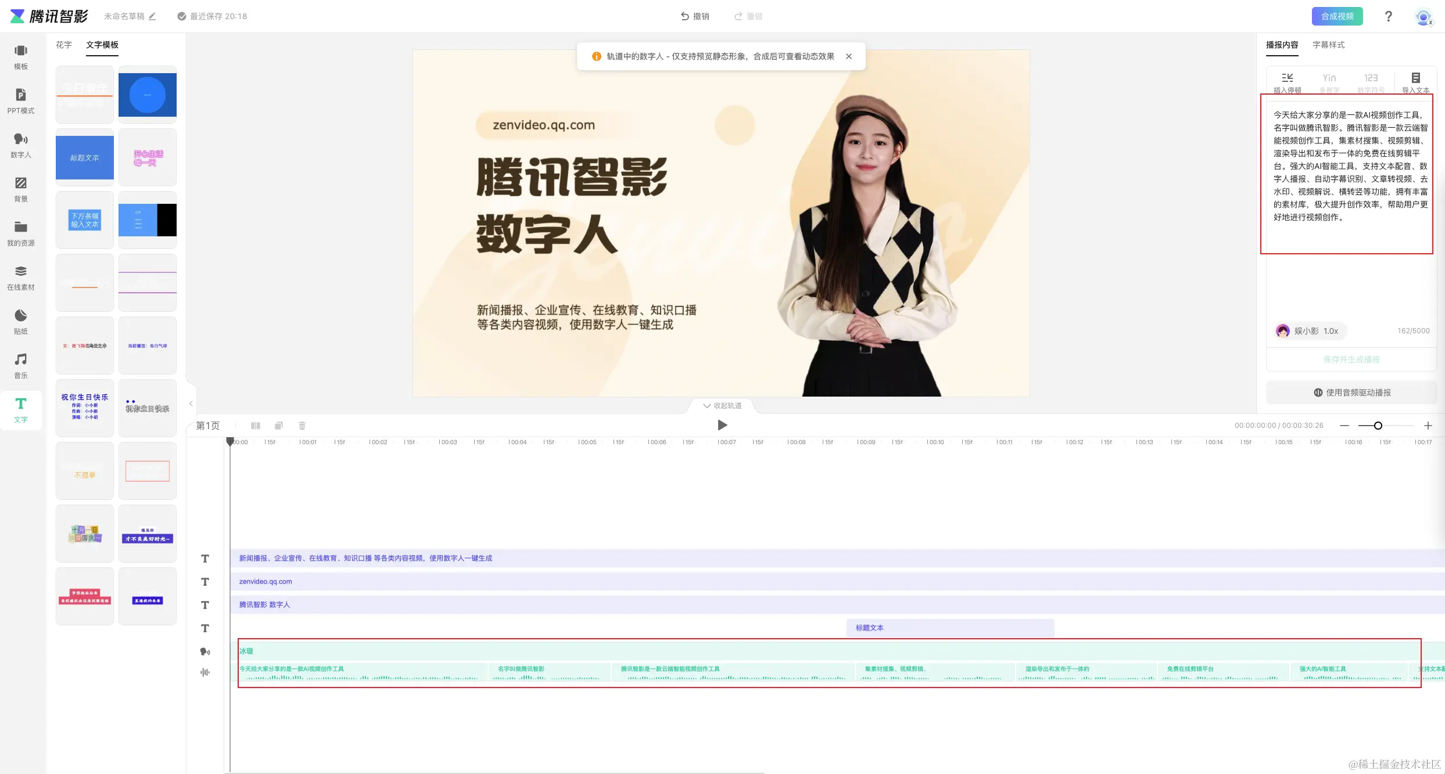The width and height of the screenshot is (1445, 774).
Task: Click the 腾讯智影 title text on canvas
Action: tap(572, 177)
